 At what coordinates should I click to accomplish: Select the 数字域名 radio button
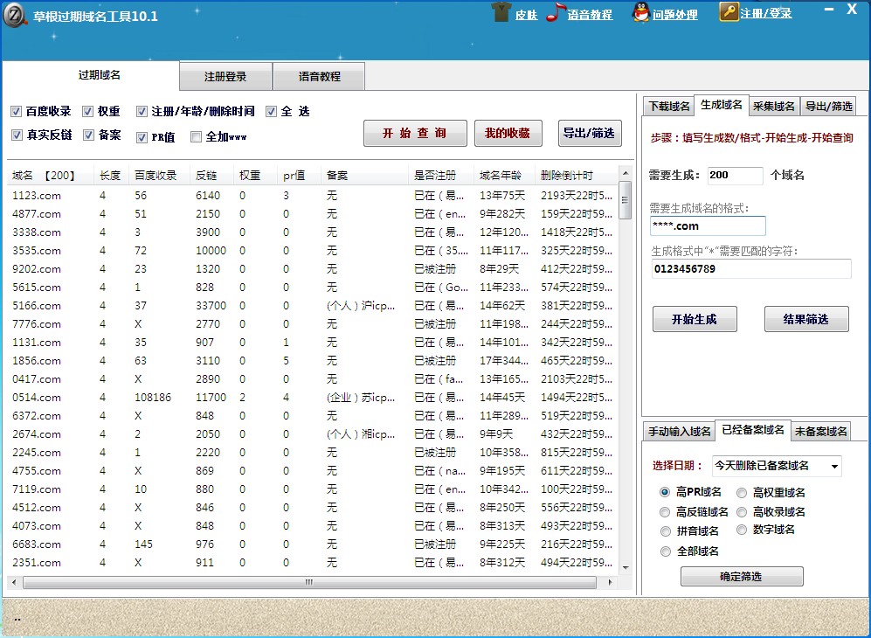742,530
